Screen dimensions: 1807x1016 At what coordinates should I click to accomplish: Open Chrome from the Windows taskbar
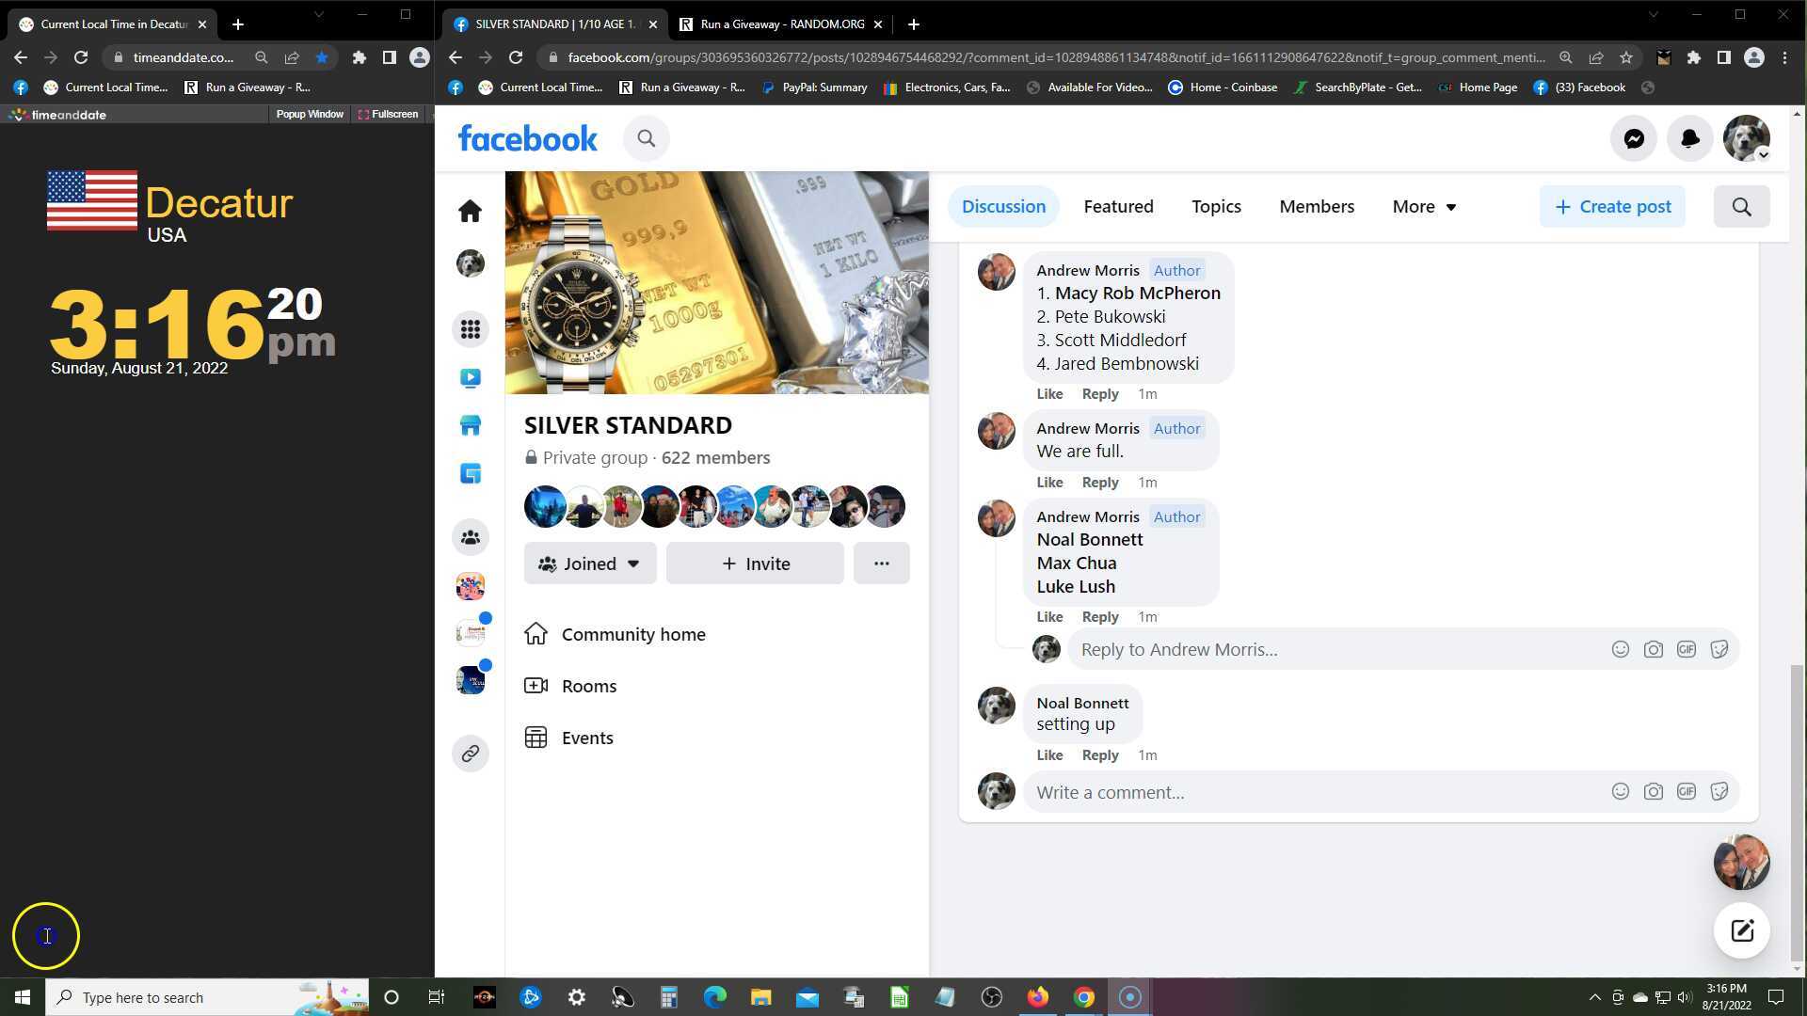(1084, 997)
